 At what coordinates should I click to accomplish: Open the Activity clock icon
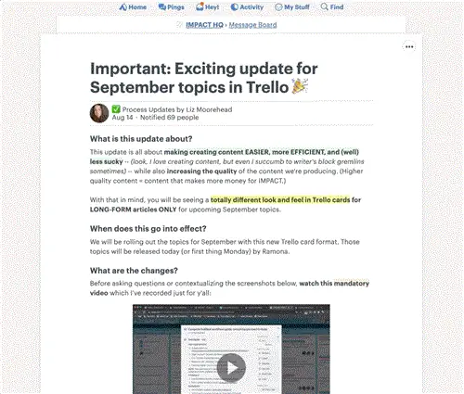click(x=235, y=7)
